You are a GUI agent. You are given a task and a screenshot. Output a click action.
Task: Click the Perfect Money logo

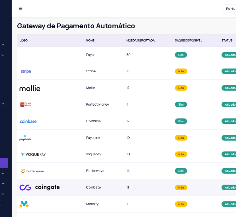(25, 104)
